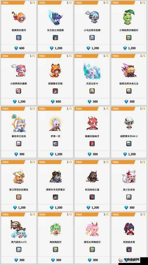Click the hero portrait icon under 蒸汽朋克AA72
Image resolution: width=148 pixels, height=265 pixels.
[19, 250]
